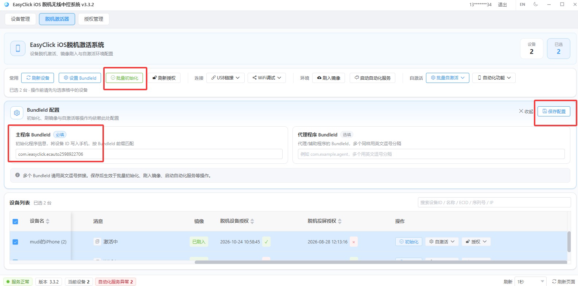Image resolution: width=578 pixels, height=286 pixels.
Task: Click the 版本 3.3.2 status entry
Action: [x=49, y=282]
